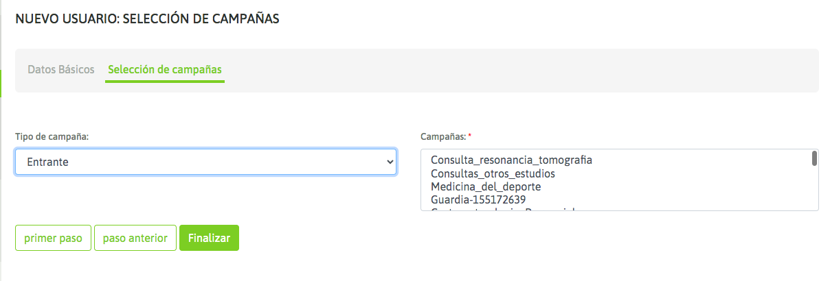This screenshot has height=281, width=830.
Task: Click the Nuevo Usuario page heading
Action: click(147, 19)
